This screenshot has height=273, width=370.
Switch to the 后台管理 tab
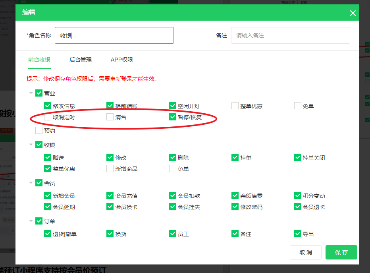[x=81, y=60]
